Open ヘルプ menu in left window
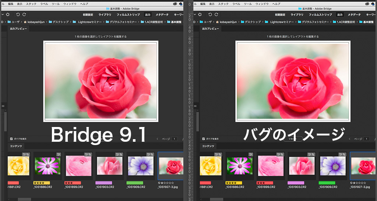The image size is (377, 201). 84,4
